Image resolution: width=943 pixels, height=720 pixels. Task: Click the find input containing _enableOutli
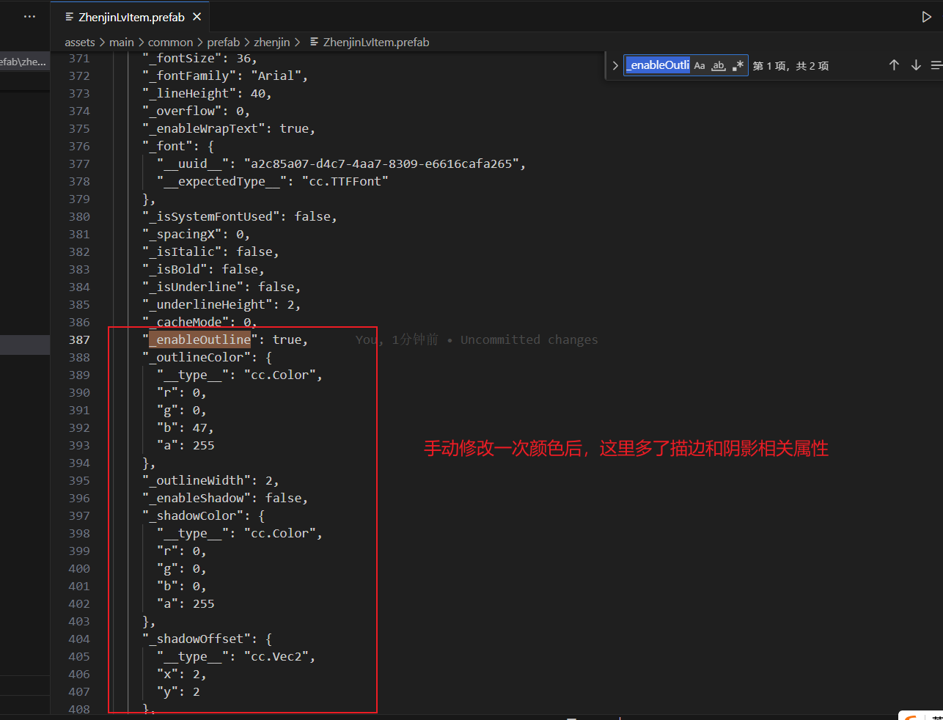pyautogui.click(x=658, y=65)
